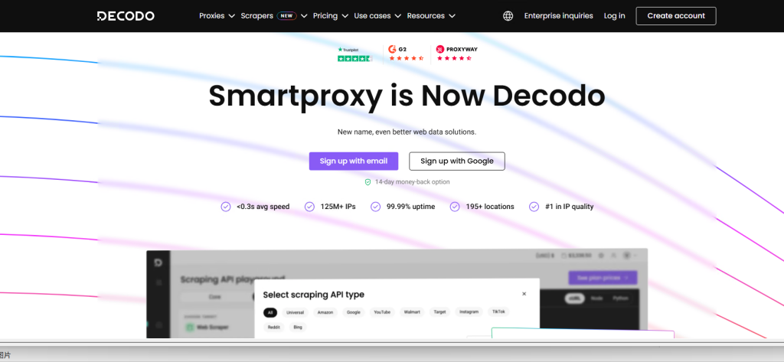Expand the Pricing menu

pos(331,16)
